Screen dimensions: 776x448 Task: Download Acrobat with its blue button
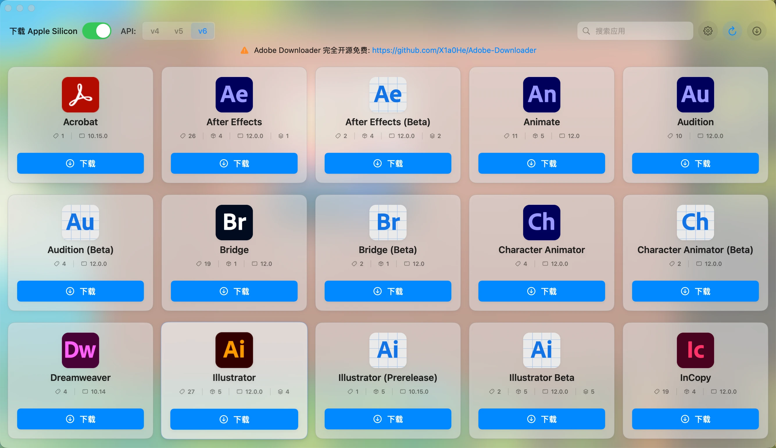[80, 163]
